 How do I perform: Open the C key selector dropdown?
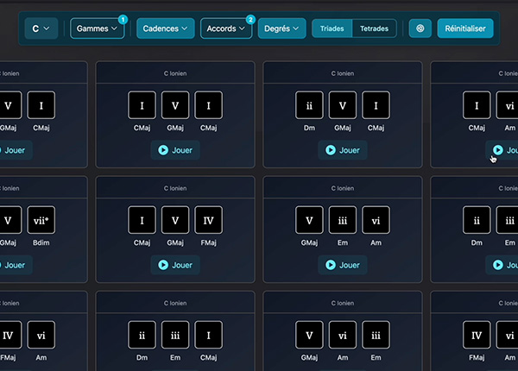pyautogui.click(x=41, y=28)
